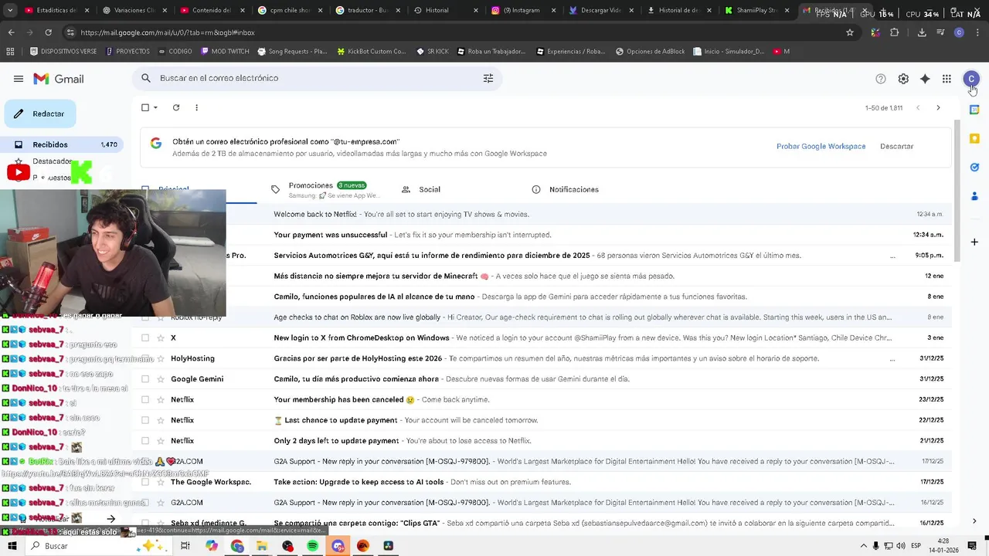Click Redactar to compose email
Image resolution: width=989 pixels, height=556 pixels.
(x=40, y=114)
